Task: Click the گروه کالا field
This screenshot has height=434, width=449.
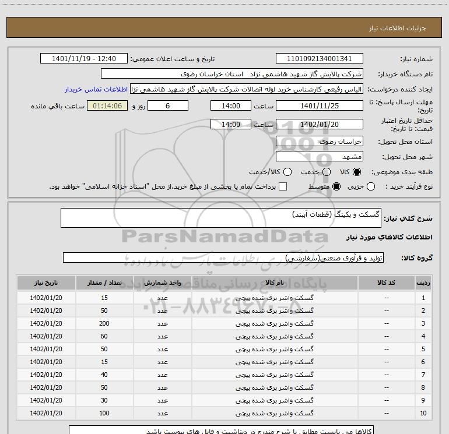Action: [x=223, y=258]
